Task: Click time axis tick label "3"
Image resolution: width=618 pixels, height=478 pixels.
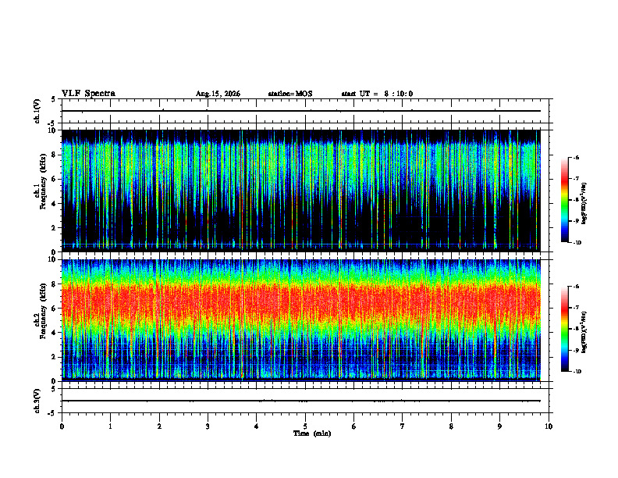Action: coord(208,426)
